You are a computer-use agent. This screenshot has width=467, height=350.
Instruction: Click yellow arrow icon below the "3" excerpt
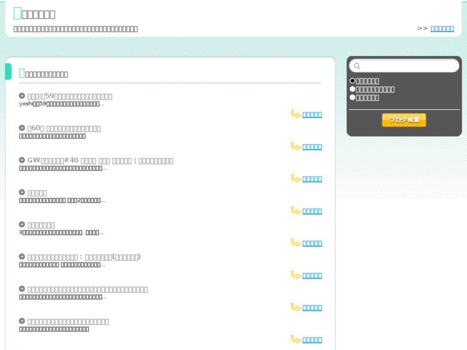pos(295,243)
